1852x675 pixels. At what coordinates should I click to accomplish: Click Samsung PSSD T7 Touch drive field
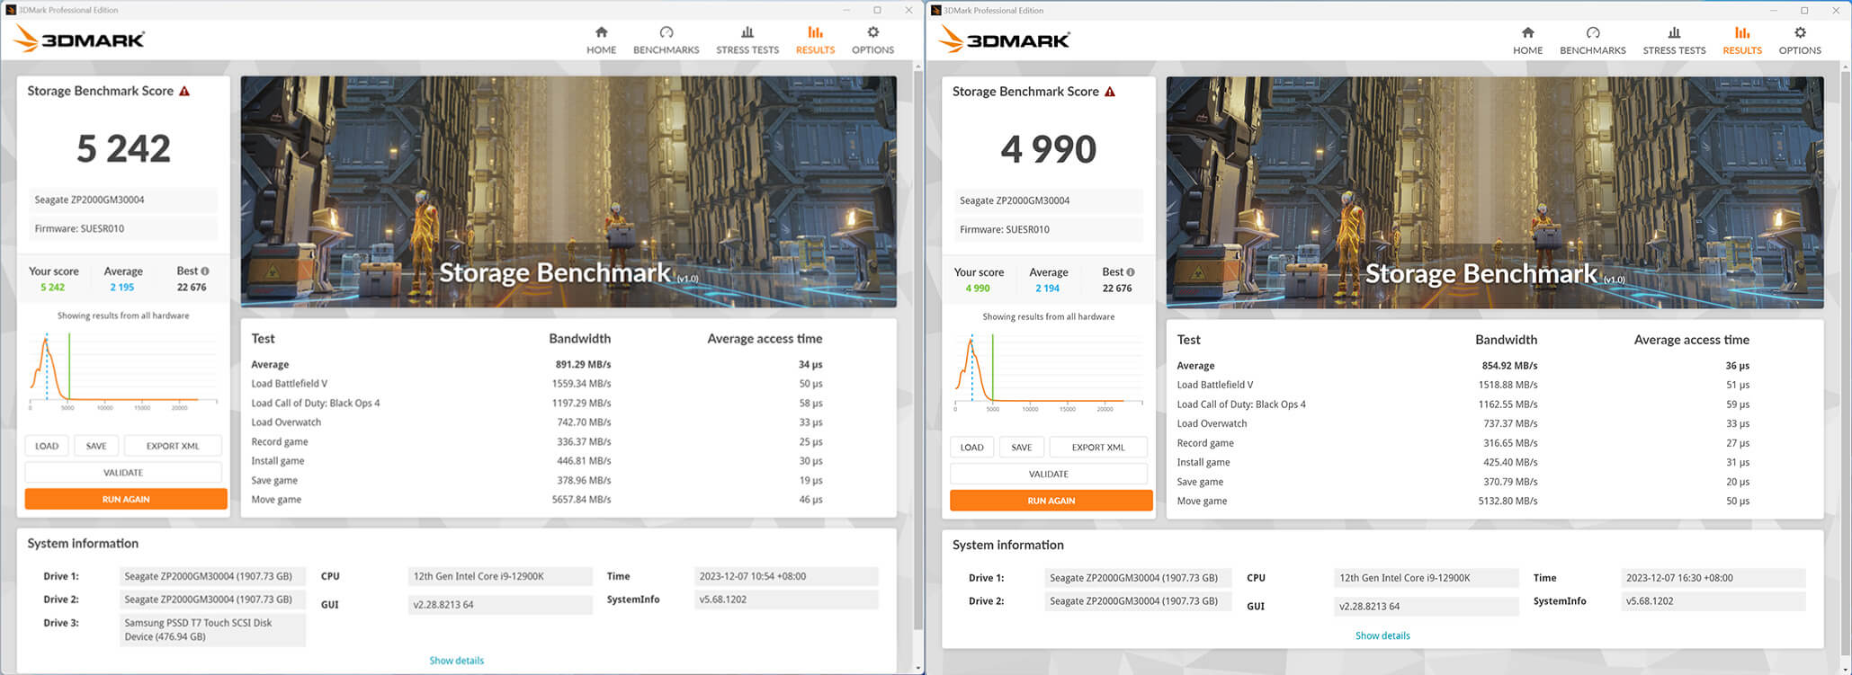coord(212,630)
